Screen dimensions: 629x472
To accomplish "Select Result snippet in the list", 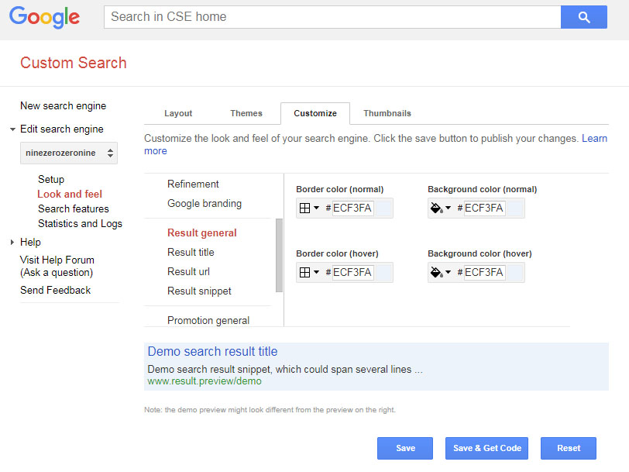I will pyautogui.click(x=199, y=291).
